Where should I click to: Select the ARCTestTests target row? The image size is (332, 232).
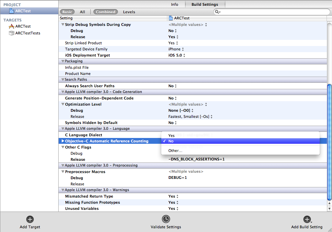29,33
